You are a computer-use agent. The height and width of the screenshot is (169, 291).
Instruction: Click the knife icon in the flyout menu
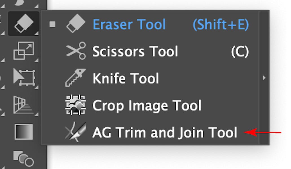75,78
